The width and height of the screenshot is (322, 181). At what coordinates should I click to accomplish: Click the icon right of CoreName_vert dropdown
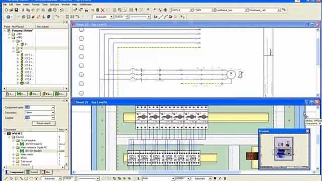click(x=284, y=10)
